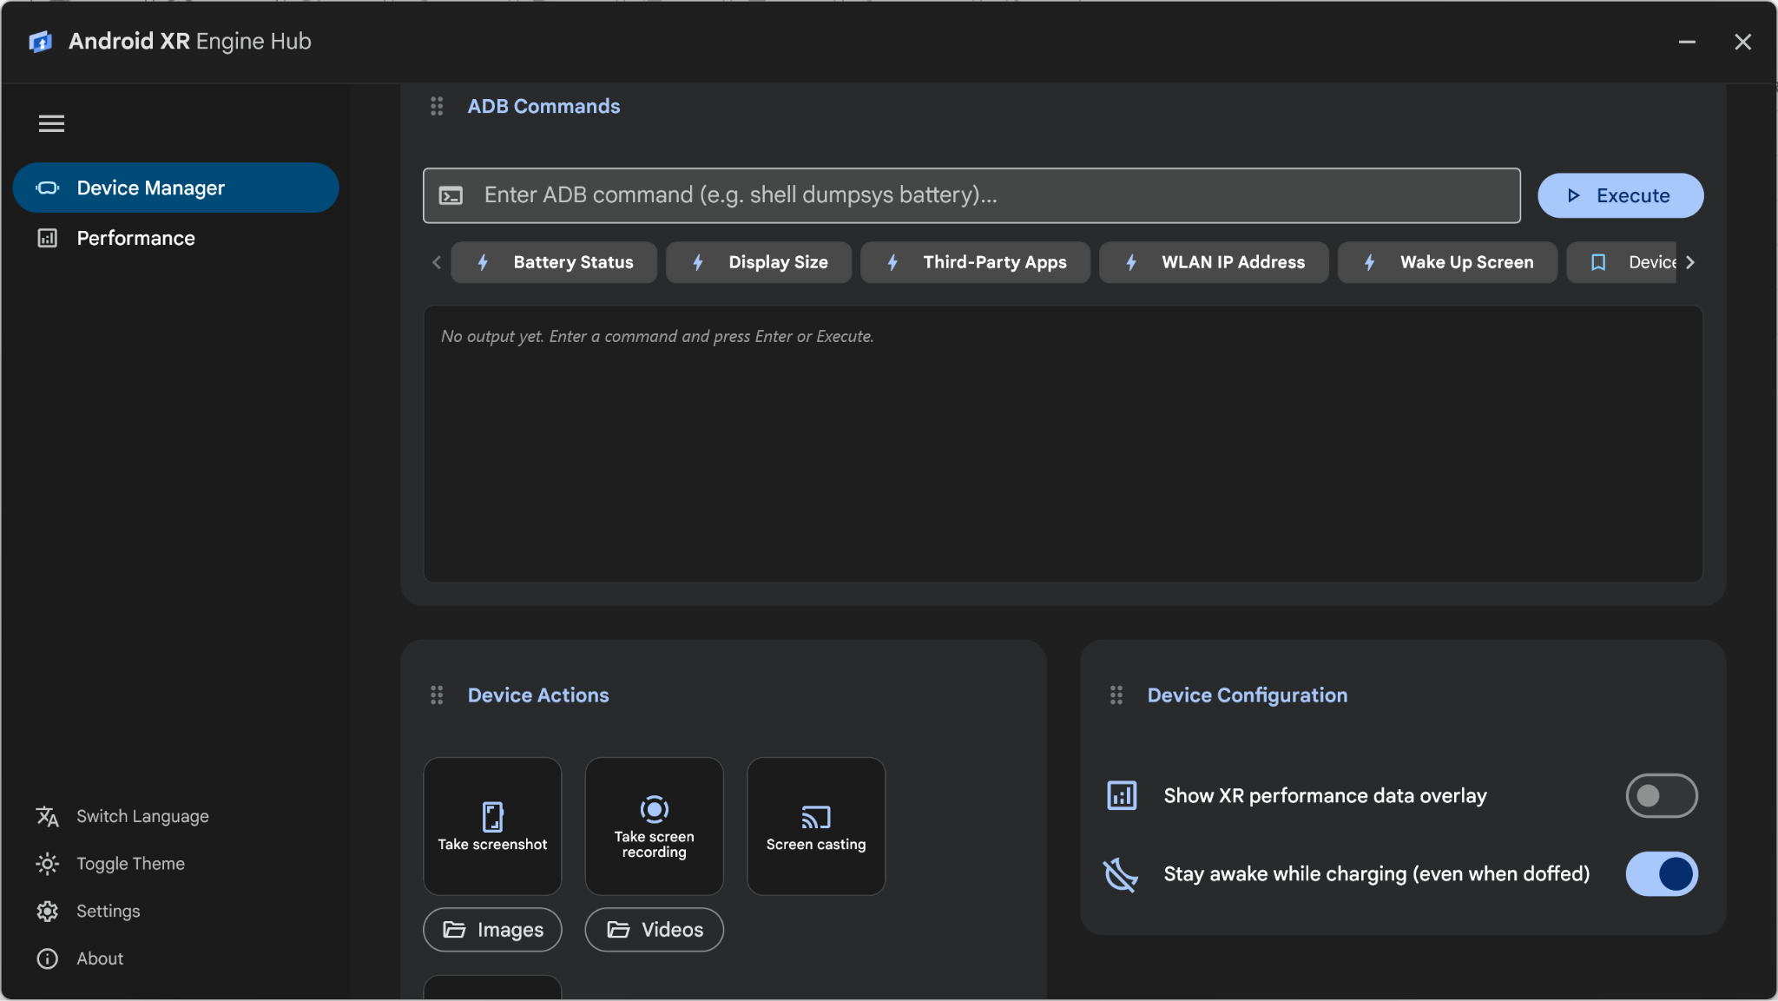Screen dimensions: 1778x1001
Task: Open the About page
Action: pos(100,958)
